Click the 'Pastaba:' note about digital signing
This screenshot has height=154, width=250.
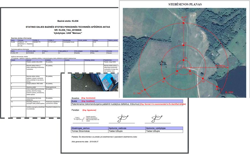pos(104,137)
